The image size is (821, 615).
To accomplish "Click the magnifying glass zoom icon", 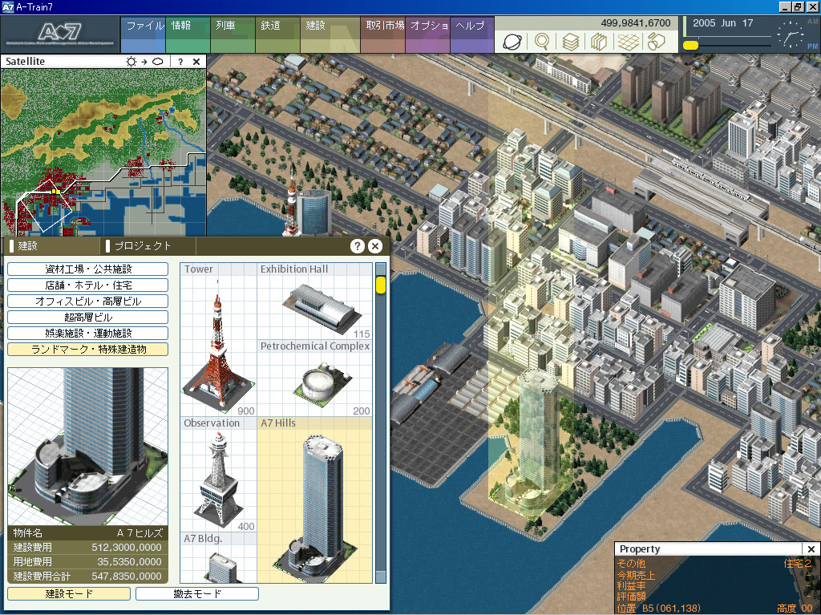I will (543, 41).
